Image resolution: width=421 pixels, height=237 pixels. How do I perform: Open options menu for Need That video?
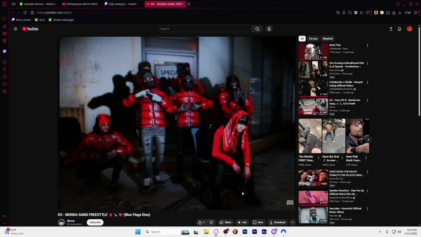click(x=367, y=45)
